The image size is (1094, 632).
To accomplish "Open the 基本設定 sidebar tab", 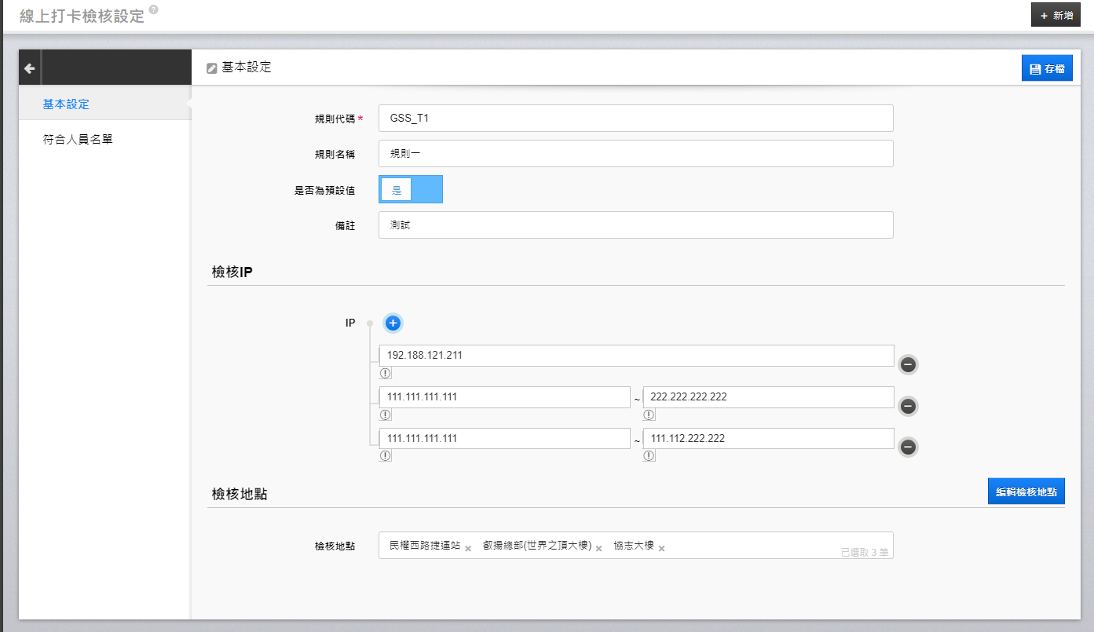I will click(66, 104).
